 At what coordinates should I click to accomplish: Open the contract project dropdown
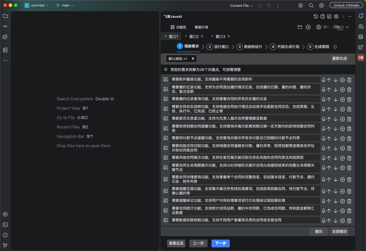click(x=37, y=5)
